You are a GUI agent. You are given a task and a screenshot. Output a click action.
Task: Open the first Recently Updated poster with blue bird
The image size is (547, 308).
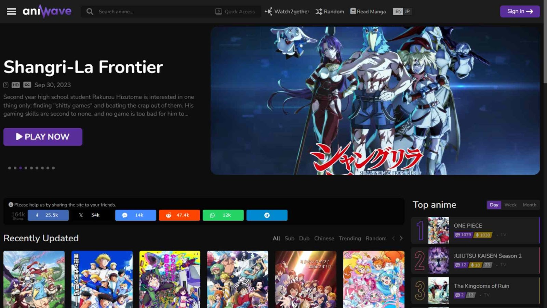[34, 279]
